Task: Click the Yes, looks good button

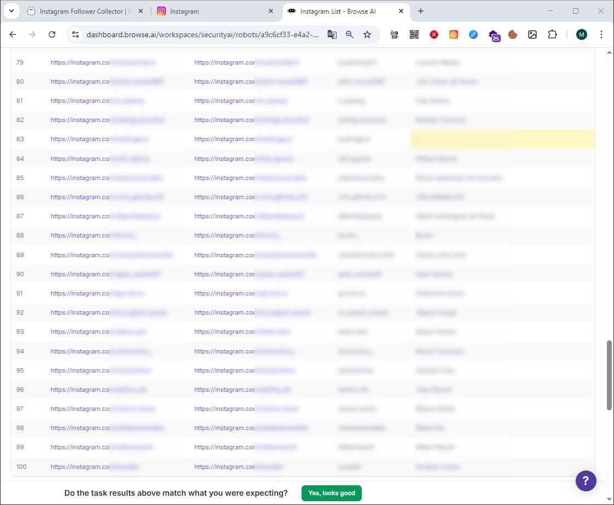Action: (x=331, y=493)
